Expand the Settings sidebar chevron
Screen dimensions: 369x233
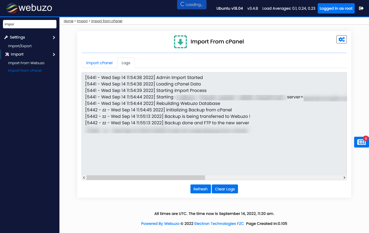pos(54,37)
